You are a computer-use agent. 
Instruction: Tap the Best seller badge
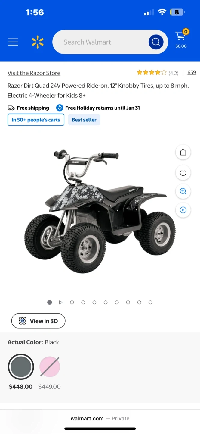[x=84, y=120]
